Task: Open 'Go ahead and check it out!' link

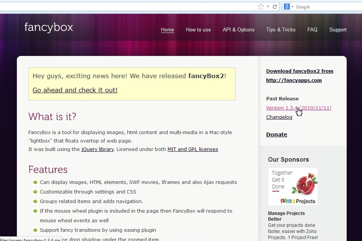Action: 75,90
